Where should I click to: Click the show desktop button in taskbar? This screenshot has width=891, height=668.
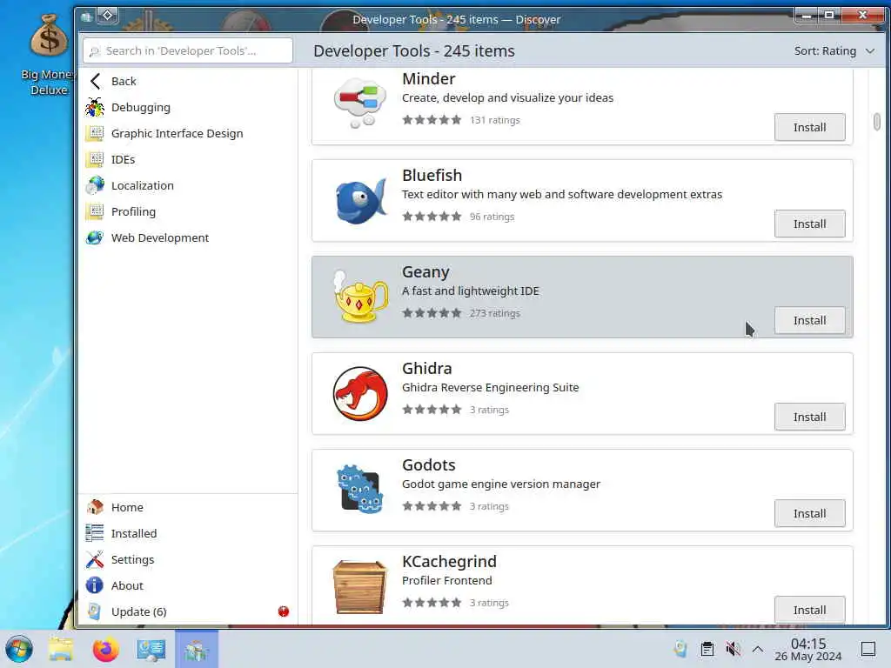point(868,649)
